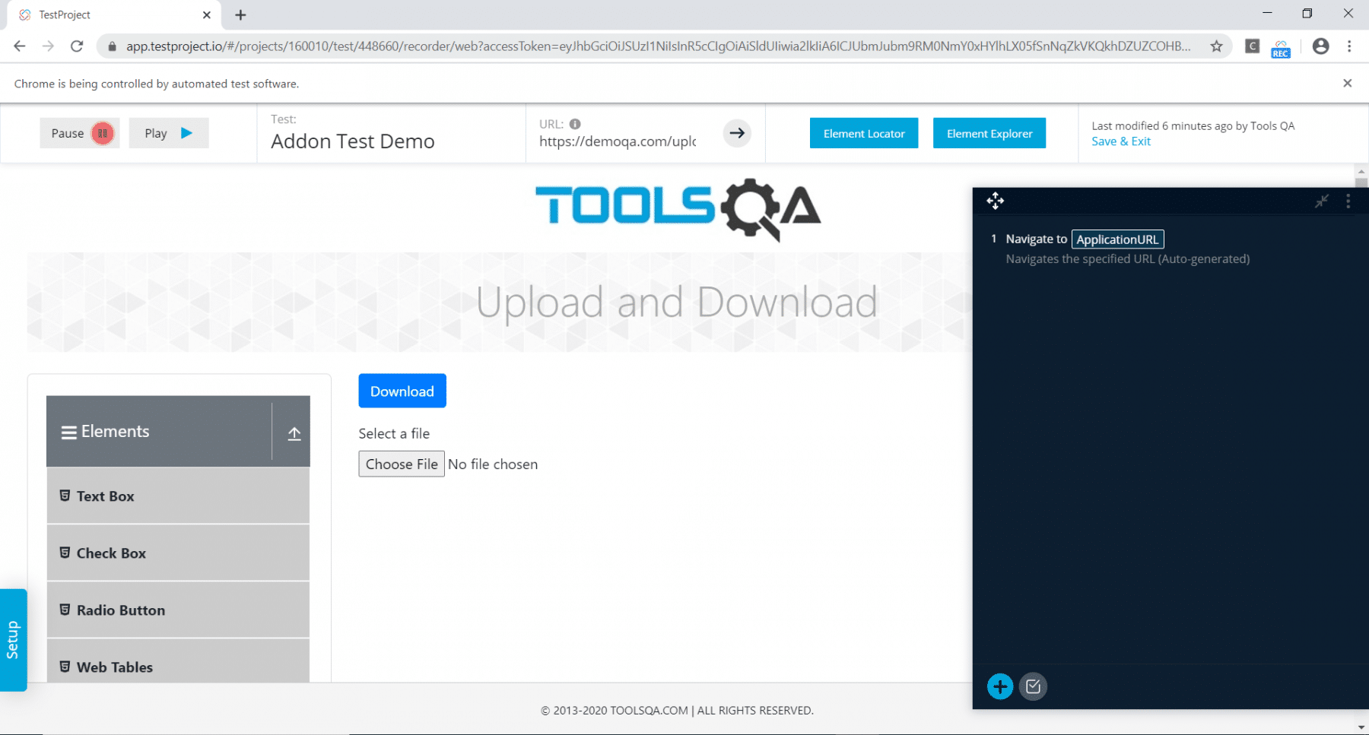The height and width of the screenshot is (735, 1369).
Task: Click the address bar URL
Action: pos(659,46)
